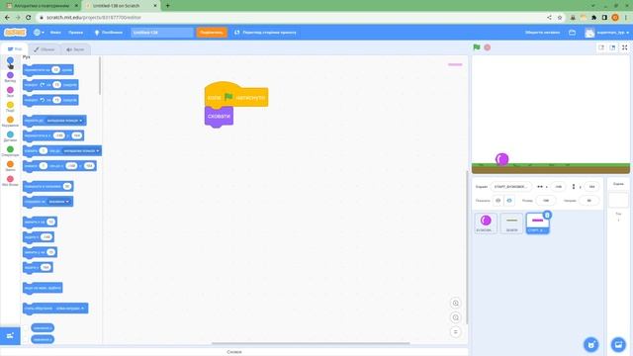Screen dimensions: 633x356
Task: Open the user account dropdown
Action: (606, 33)
